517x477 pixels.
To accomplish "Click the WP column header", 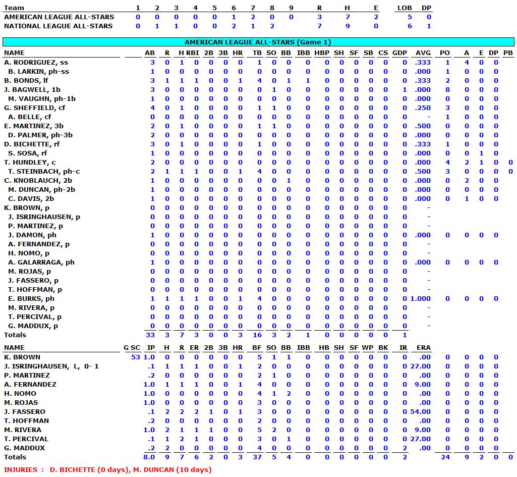I will tap(367, 348).
